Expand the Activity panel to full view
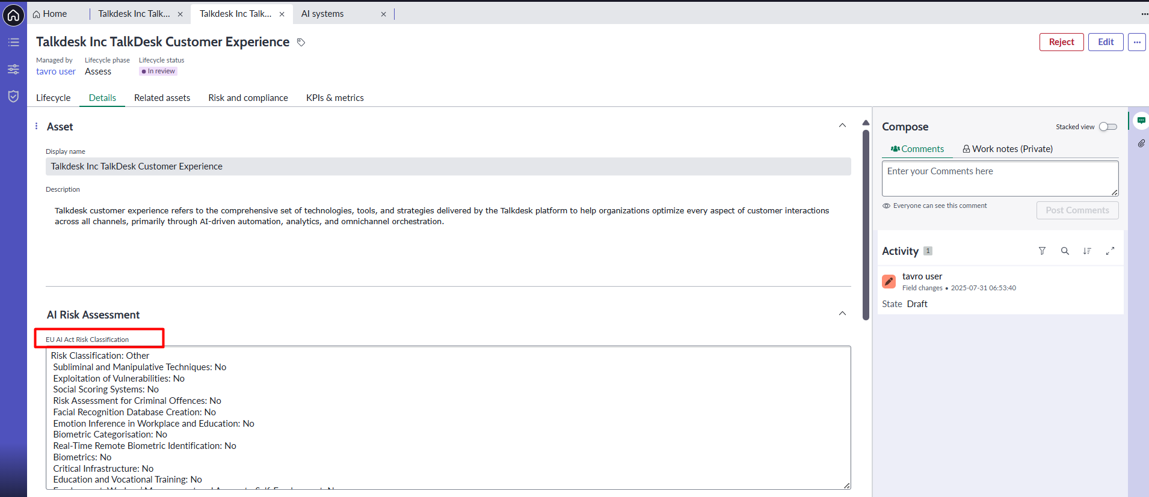 pos(1110,251)
